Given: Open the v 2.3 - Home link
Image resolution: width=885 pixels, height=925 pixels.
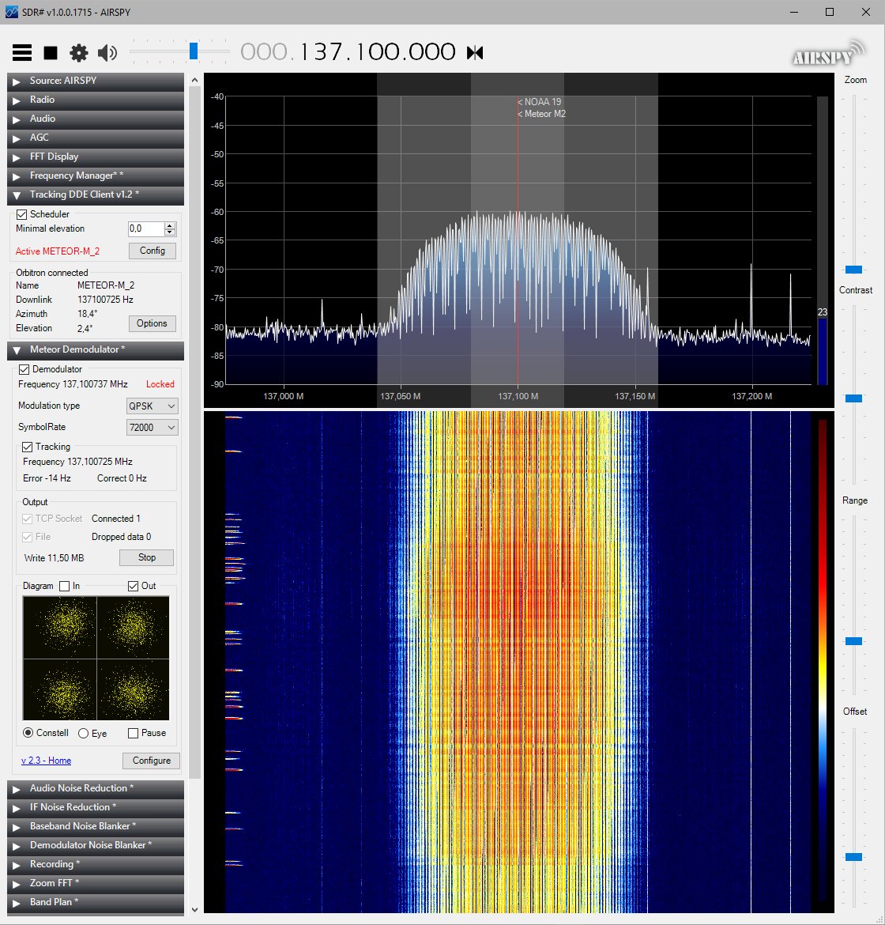Looking at the screenshot, I should (x=46, y=761).
